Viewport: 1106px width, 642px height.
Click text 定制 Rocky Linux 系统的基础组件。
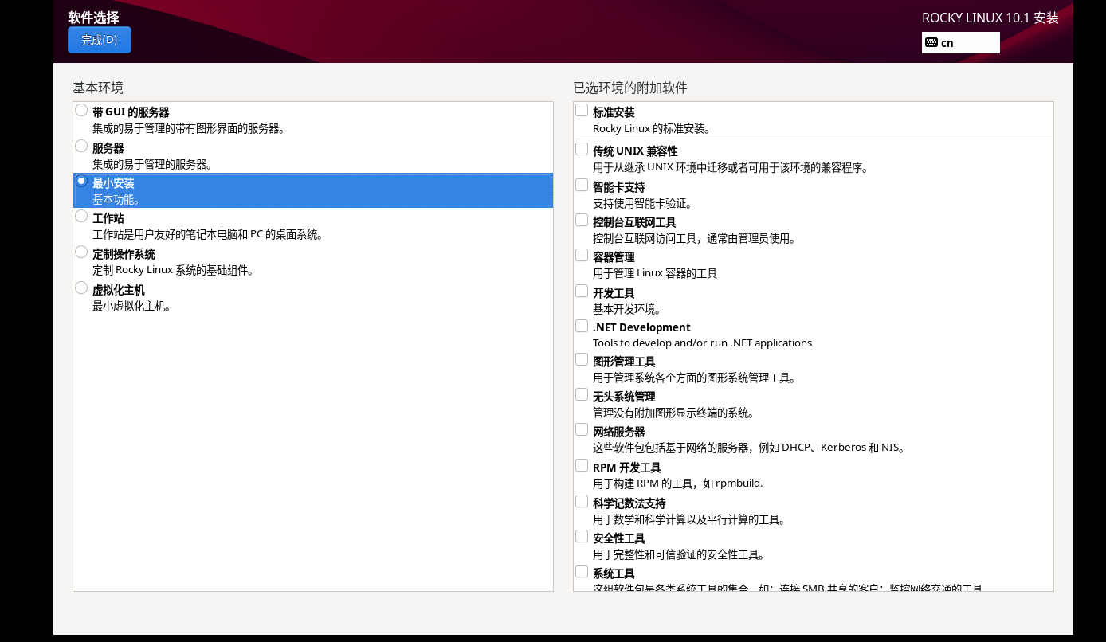(173, 270)
